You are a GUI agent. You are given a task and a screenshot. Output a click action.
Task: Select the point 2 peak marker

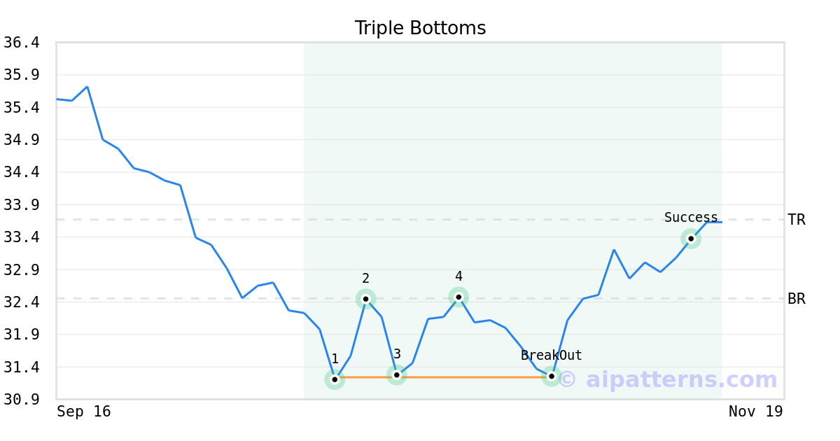(365, 299)
